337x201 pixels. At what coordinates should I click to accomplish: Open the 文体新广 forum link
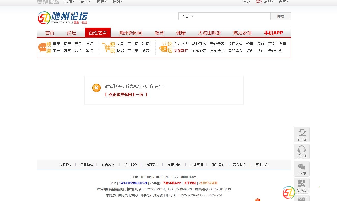(x=181, y=51)
